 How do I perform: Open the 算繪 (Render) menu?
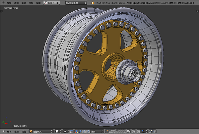(24, 3)
